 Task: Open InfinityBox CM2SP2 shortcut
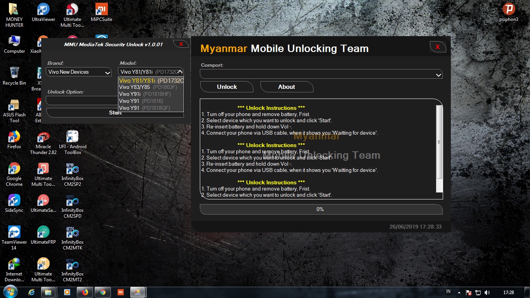click(x=73, y=175)
